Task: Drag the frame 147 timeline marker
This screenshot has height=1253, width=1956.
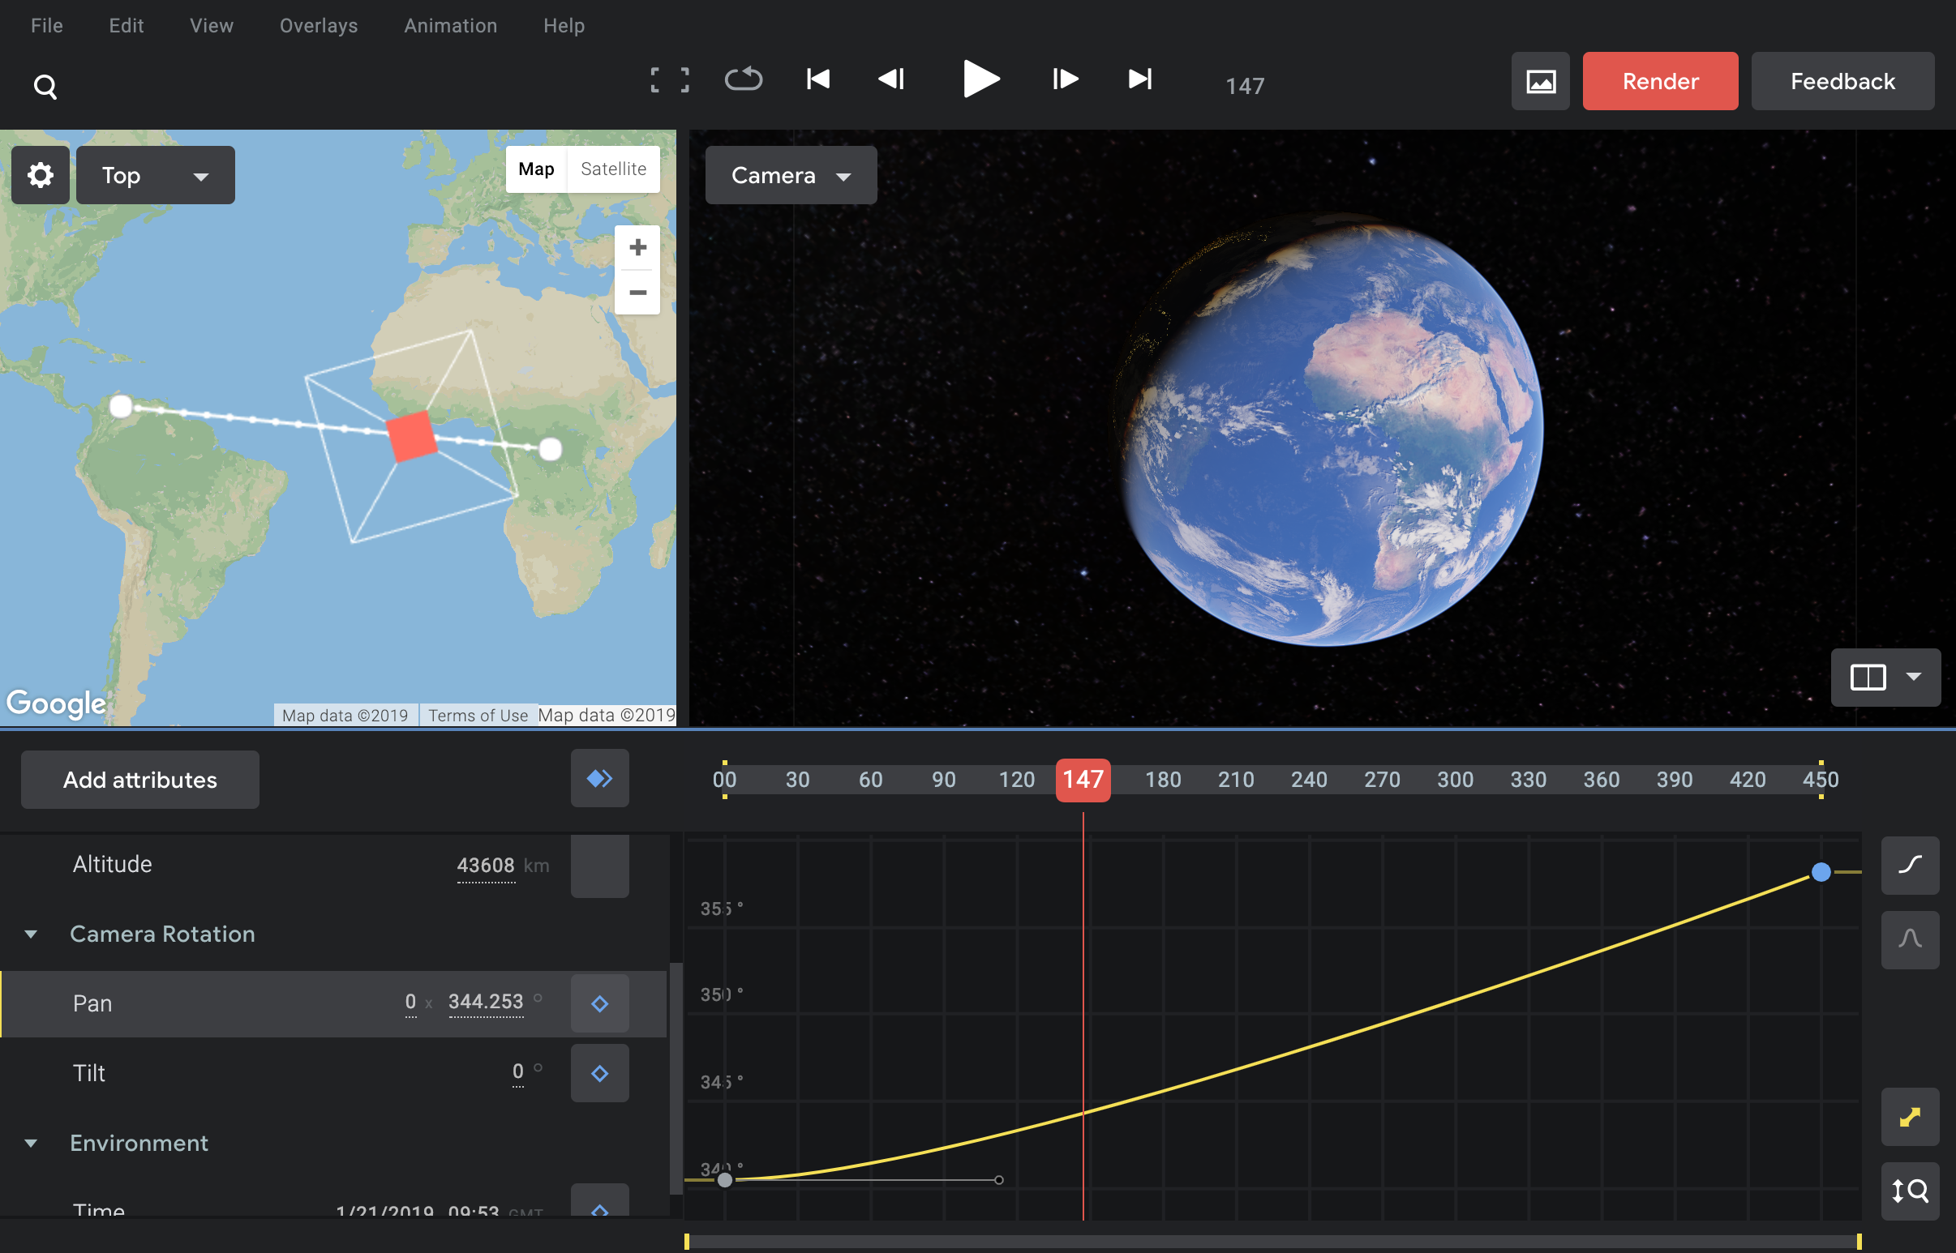Action: coord(1083,778)
